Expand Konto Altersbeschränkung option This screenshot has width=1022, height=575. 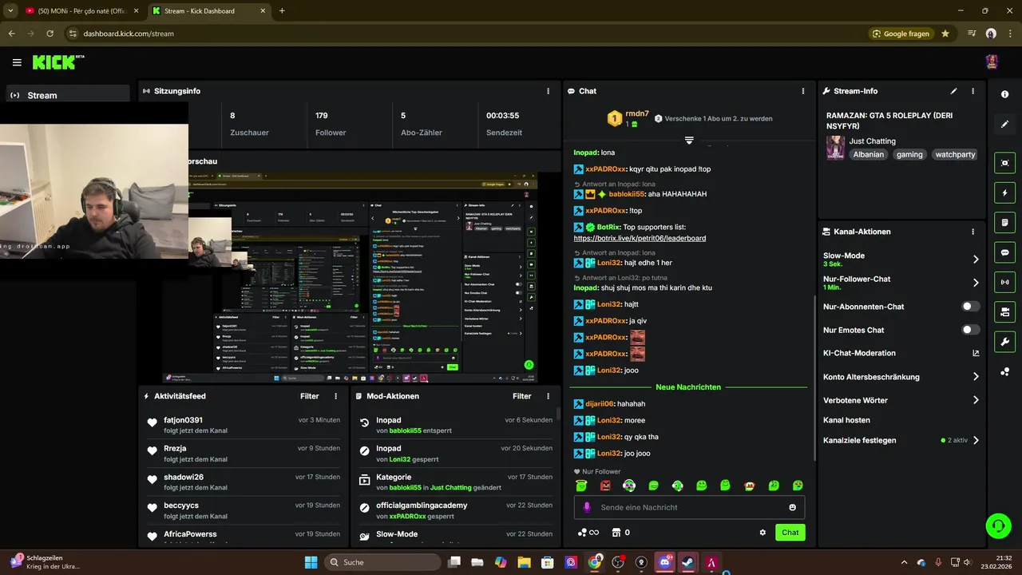[x=976, y=377]
